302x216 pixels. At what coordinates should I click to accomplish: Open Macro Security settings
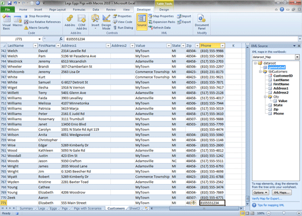pyautogui.click(x=37, y=28)
